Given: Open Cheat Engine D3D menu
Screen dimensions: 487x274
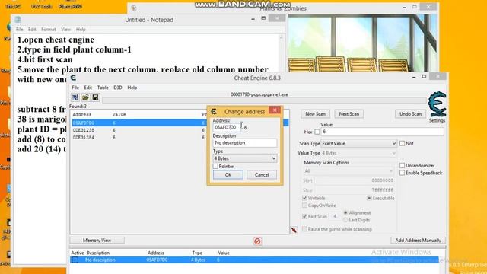Looking at the screenshot, I should [118, 88].
